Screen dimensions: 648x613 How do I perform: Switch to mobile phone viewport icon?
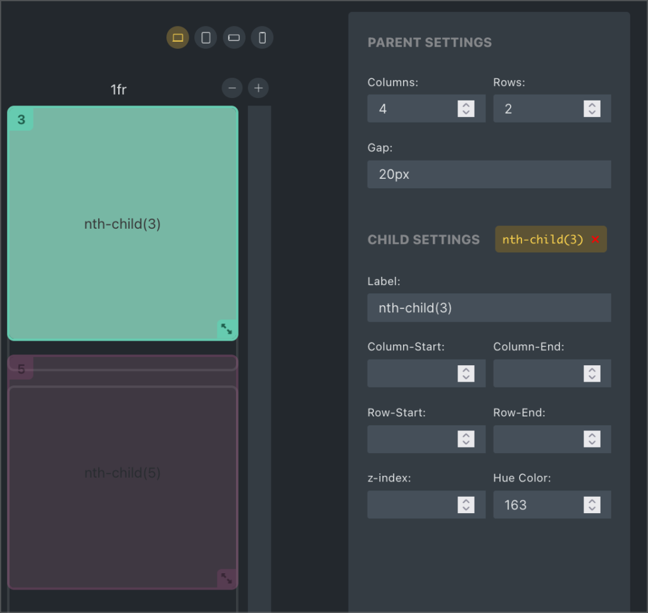262,37
